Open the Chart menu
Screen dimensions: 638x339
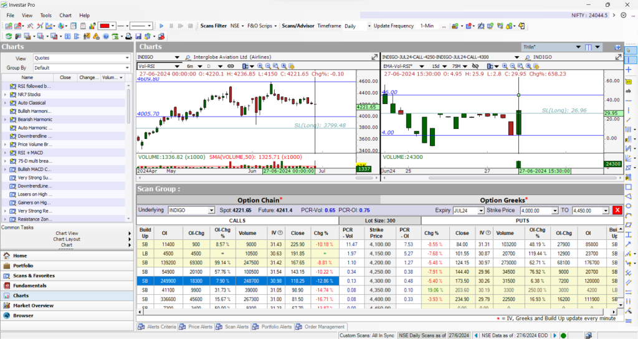point(65,16)
